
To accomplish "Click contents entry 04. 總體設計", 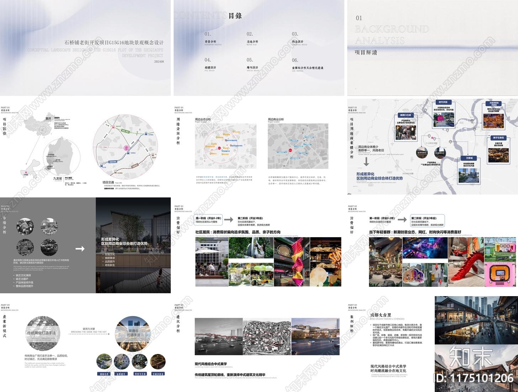I will 210,64.
